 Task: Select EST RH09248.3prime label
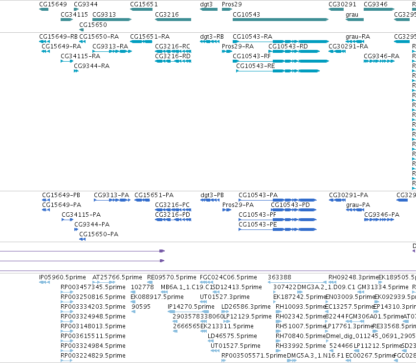[353, 277]
